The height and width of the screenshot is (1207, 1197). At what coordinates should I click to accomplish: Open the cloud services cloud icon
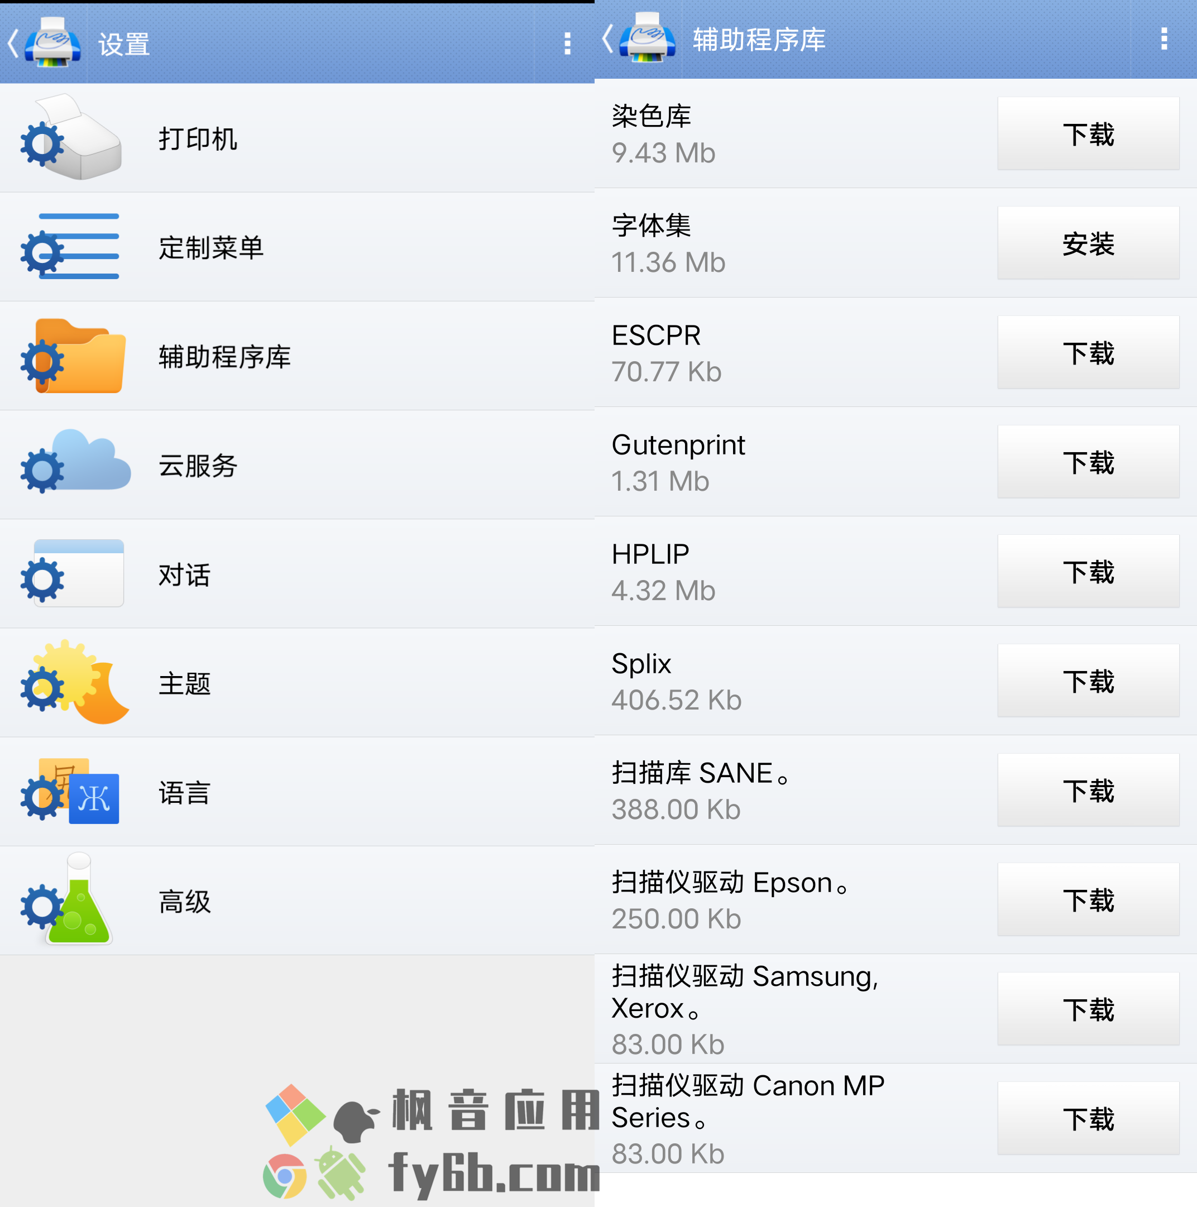pos(75,461)
